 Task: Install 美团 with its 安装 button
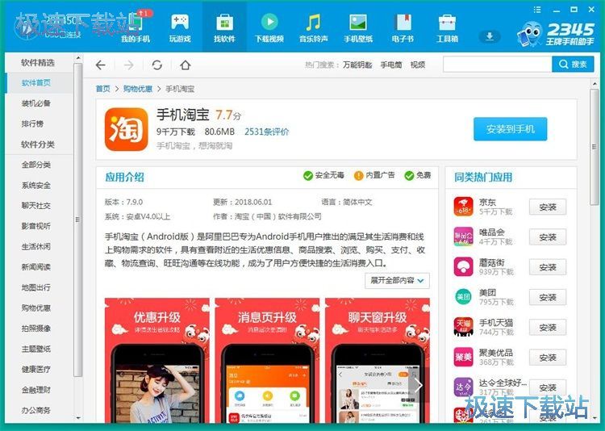548,297
